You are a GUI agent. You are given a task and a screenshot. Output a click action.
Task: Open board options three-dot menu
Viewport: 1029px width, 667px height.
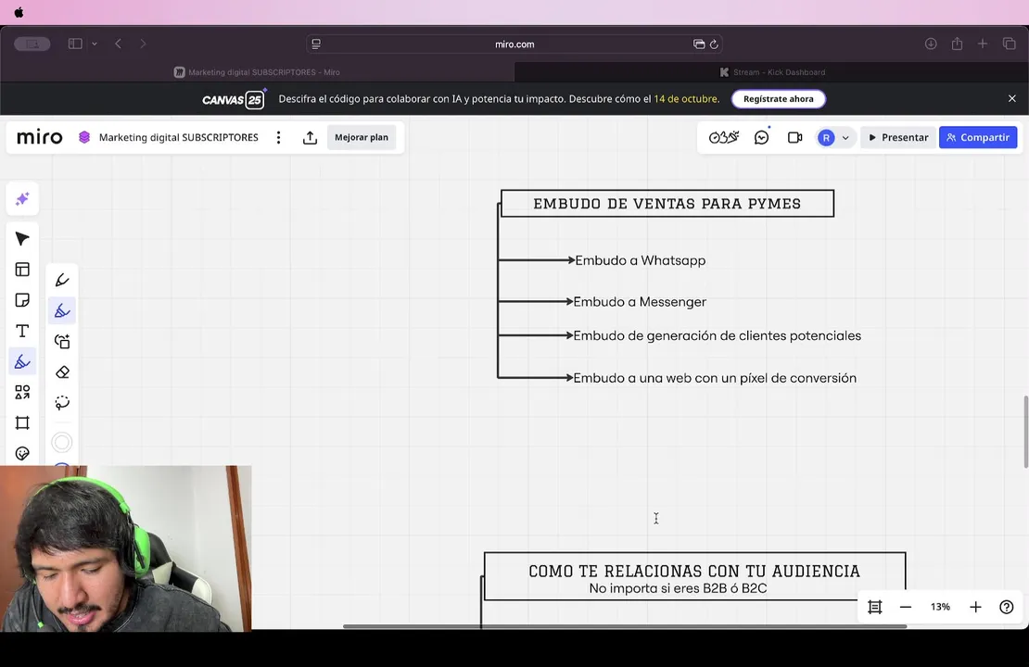point(279,137)
